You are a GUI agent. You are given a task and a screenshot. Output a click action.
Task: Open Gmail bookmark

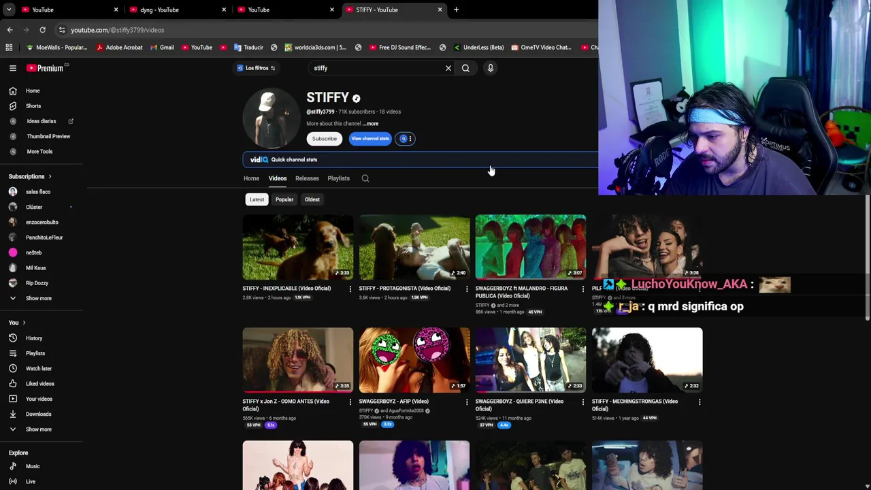(x=161, y=48)
